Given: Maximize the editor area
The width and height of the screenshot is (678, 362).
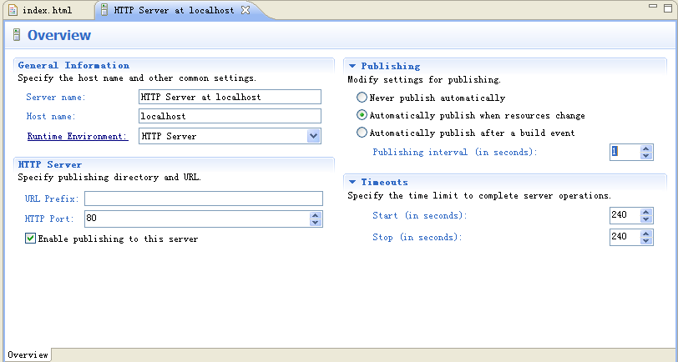Looking at the screenshot, I should [668, 8].
